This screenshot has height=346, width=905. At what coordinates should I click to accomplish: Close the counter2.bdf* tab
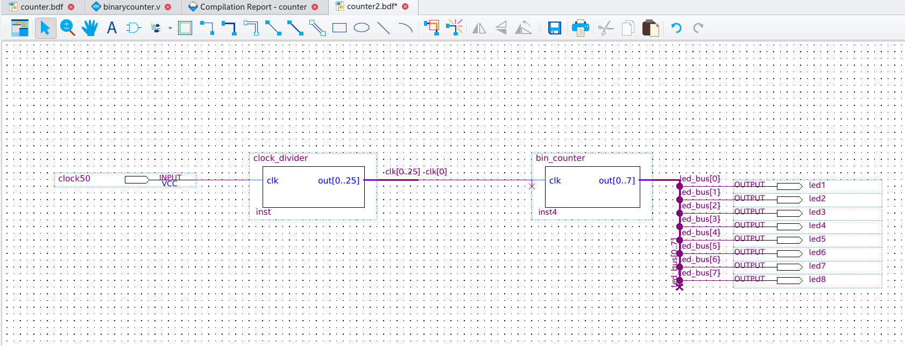(x=405, y=6)
